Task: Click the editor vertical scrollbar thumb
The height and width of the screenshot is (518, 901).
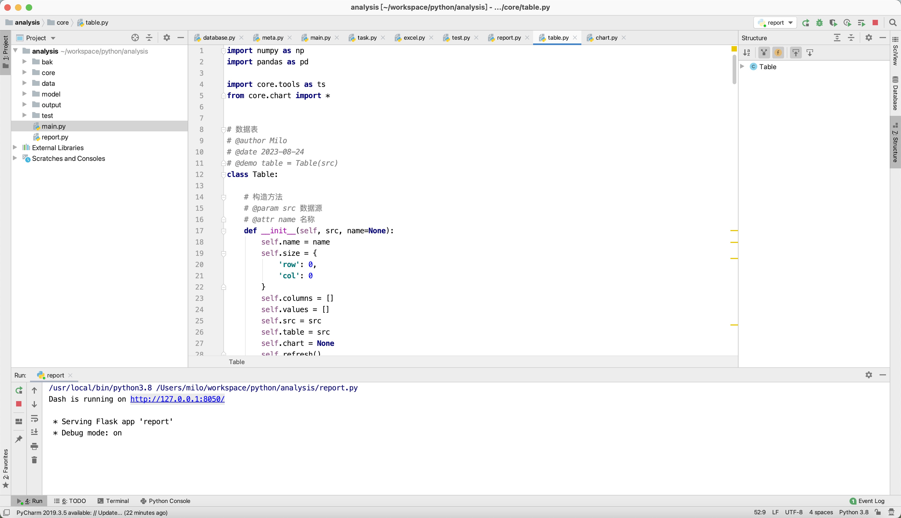Action: pos(734,69)
